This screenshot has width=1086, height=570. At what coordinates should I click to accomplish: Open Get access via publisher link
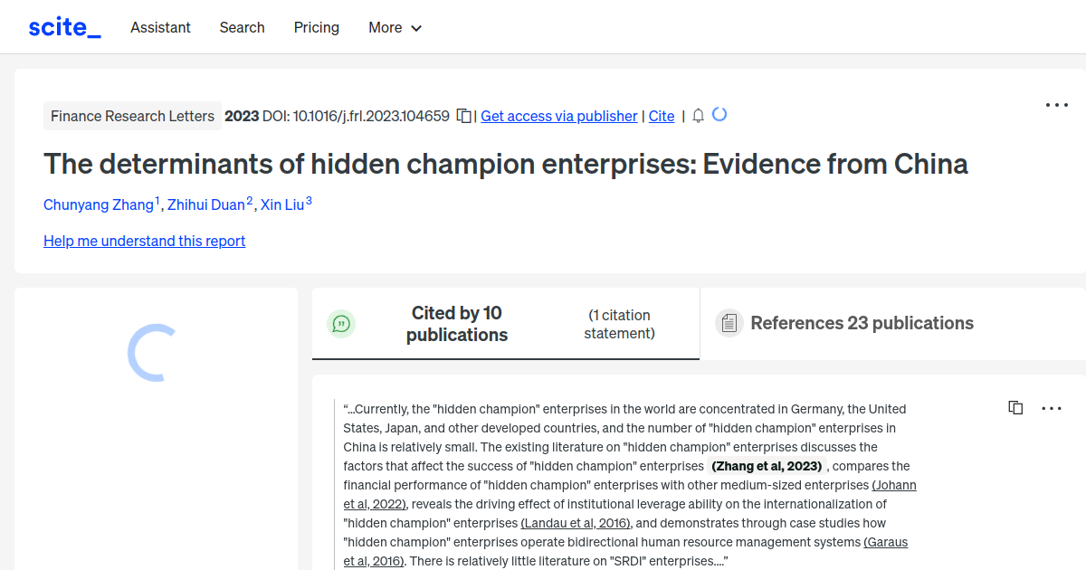(558, 116)
